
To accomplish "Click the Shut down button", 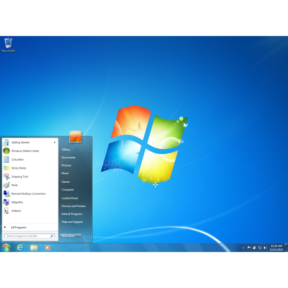I will click(68, 236).
